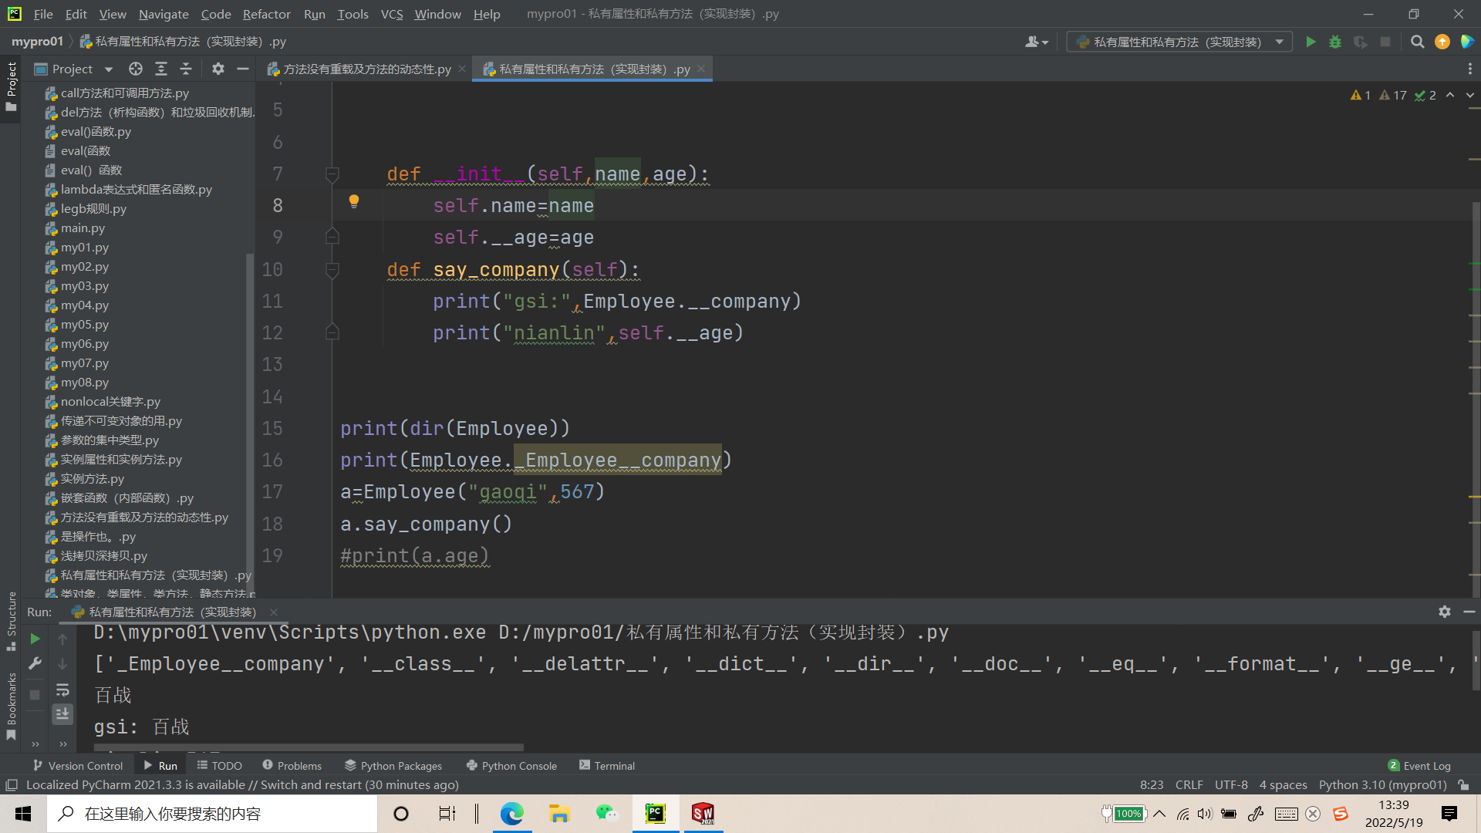The height and width of the screenshot is (833, 1481).
Task: Click Select Opened File target icon
Action: coord(136,69)
